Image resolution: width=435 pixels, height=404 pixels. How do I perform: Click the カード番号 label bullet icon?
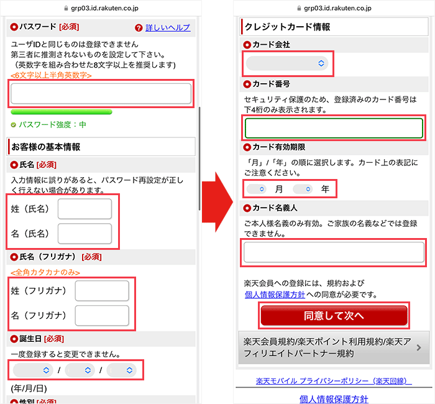pos(247,84)
